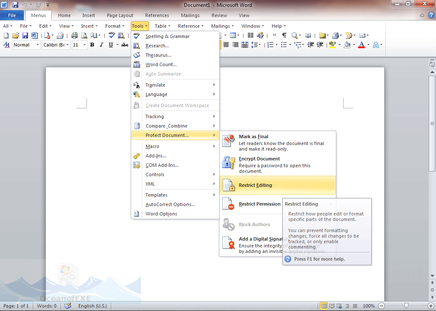Click the New blank document icon
436x311 pixels.
click(x=6, y=35)
